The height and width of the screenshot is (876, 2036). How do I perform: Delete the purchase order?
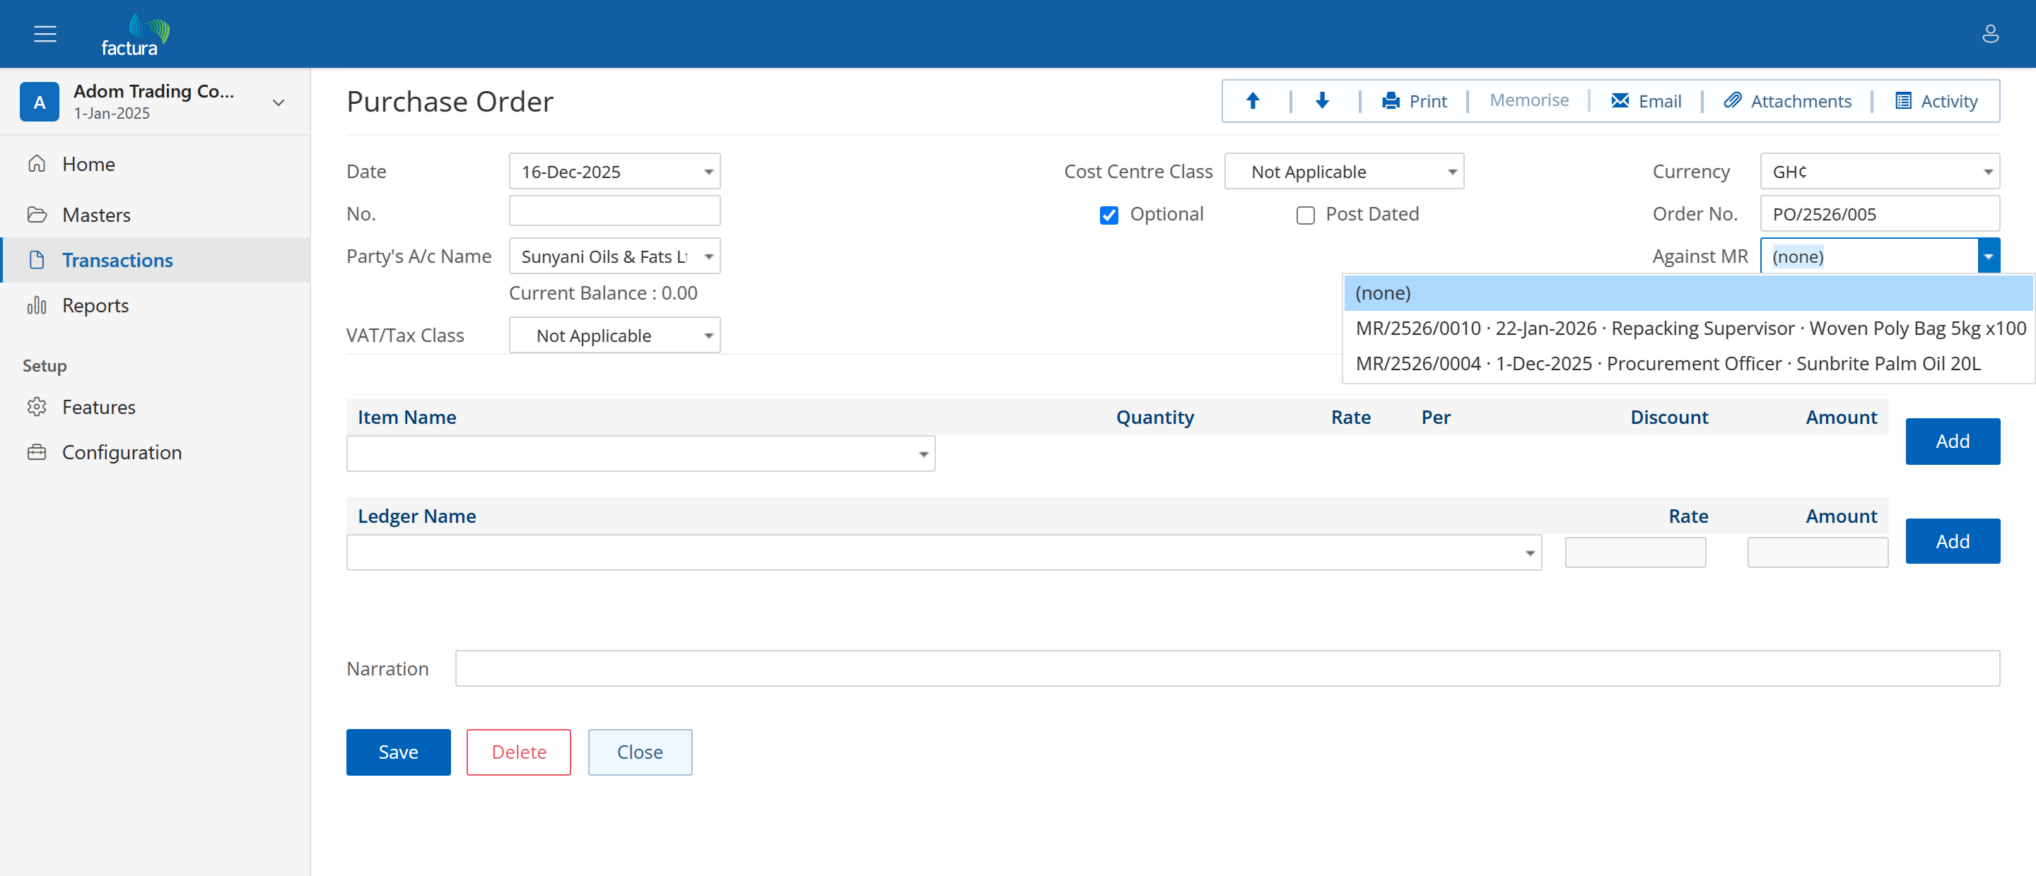(518, 751)
